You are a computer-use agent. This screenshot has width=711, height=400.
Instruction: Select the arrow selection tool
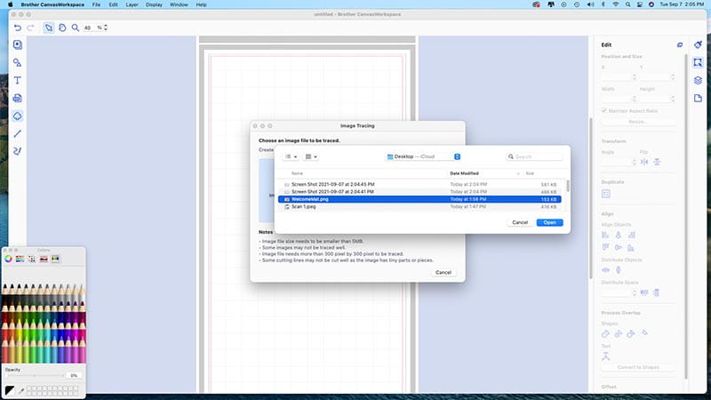pos(49,28)
